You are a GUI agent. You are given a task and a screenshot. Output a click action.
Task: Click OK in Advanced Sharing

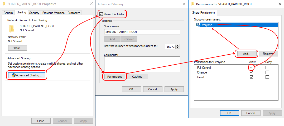pos(131,89)
